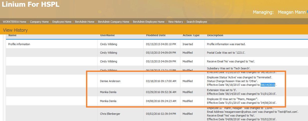Navigate to Employee Home breadcrumb link
Viewport: 308px width, 121px height.
[x=62, y=22]
